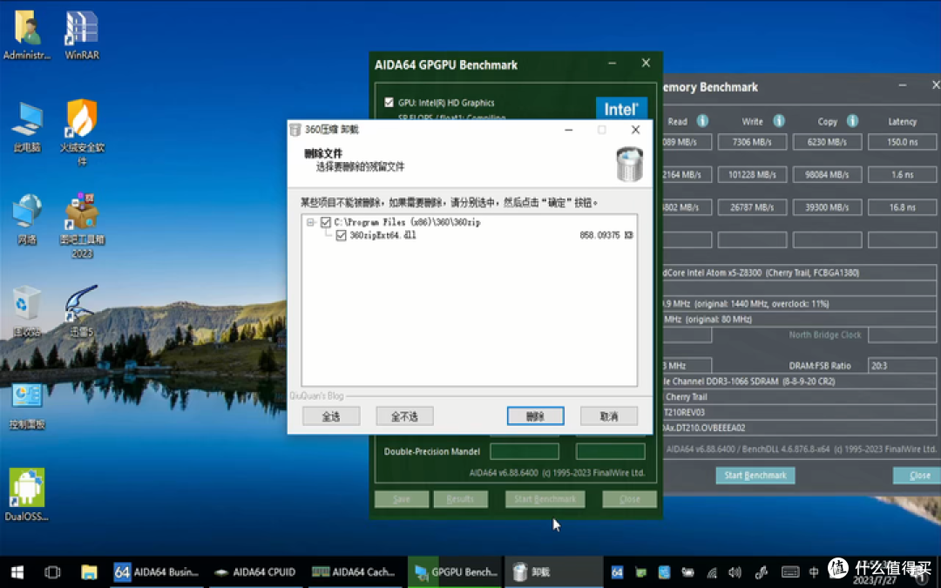Click the 20:3 DRAM:FSB Ratio field

(x=902, y=365)
